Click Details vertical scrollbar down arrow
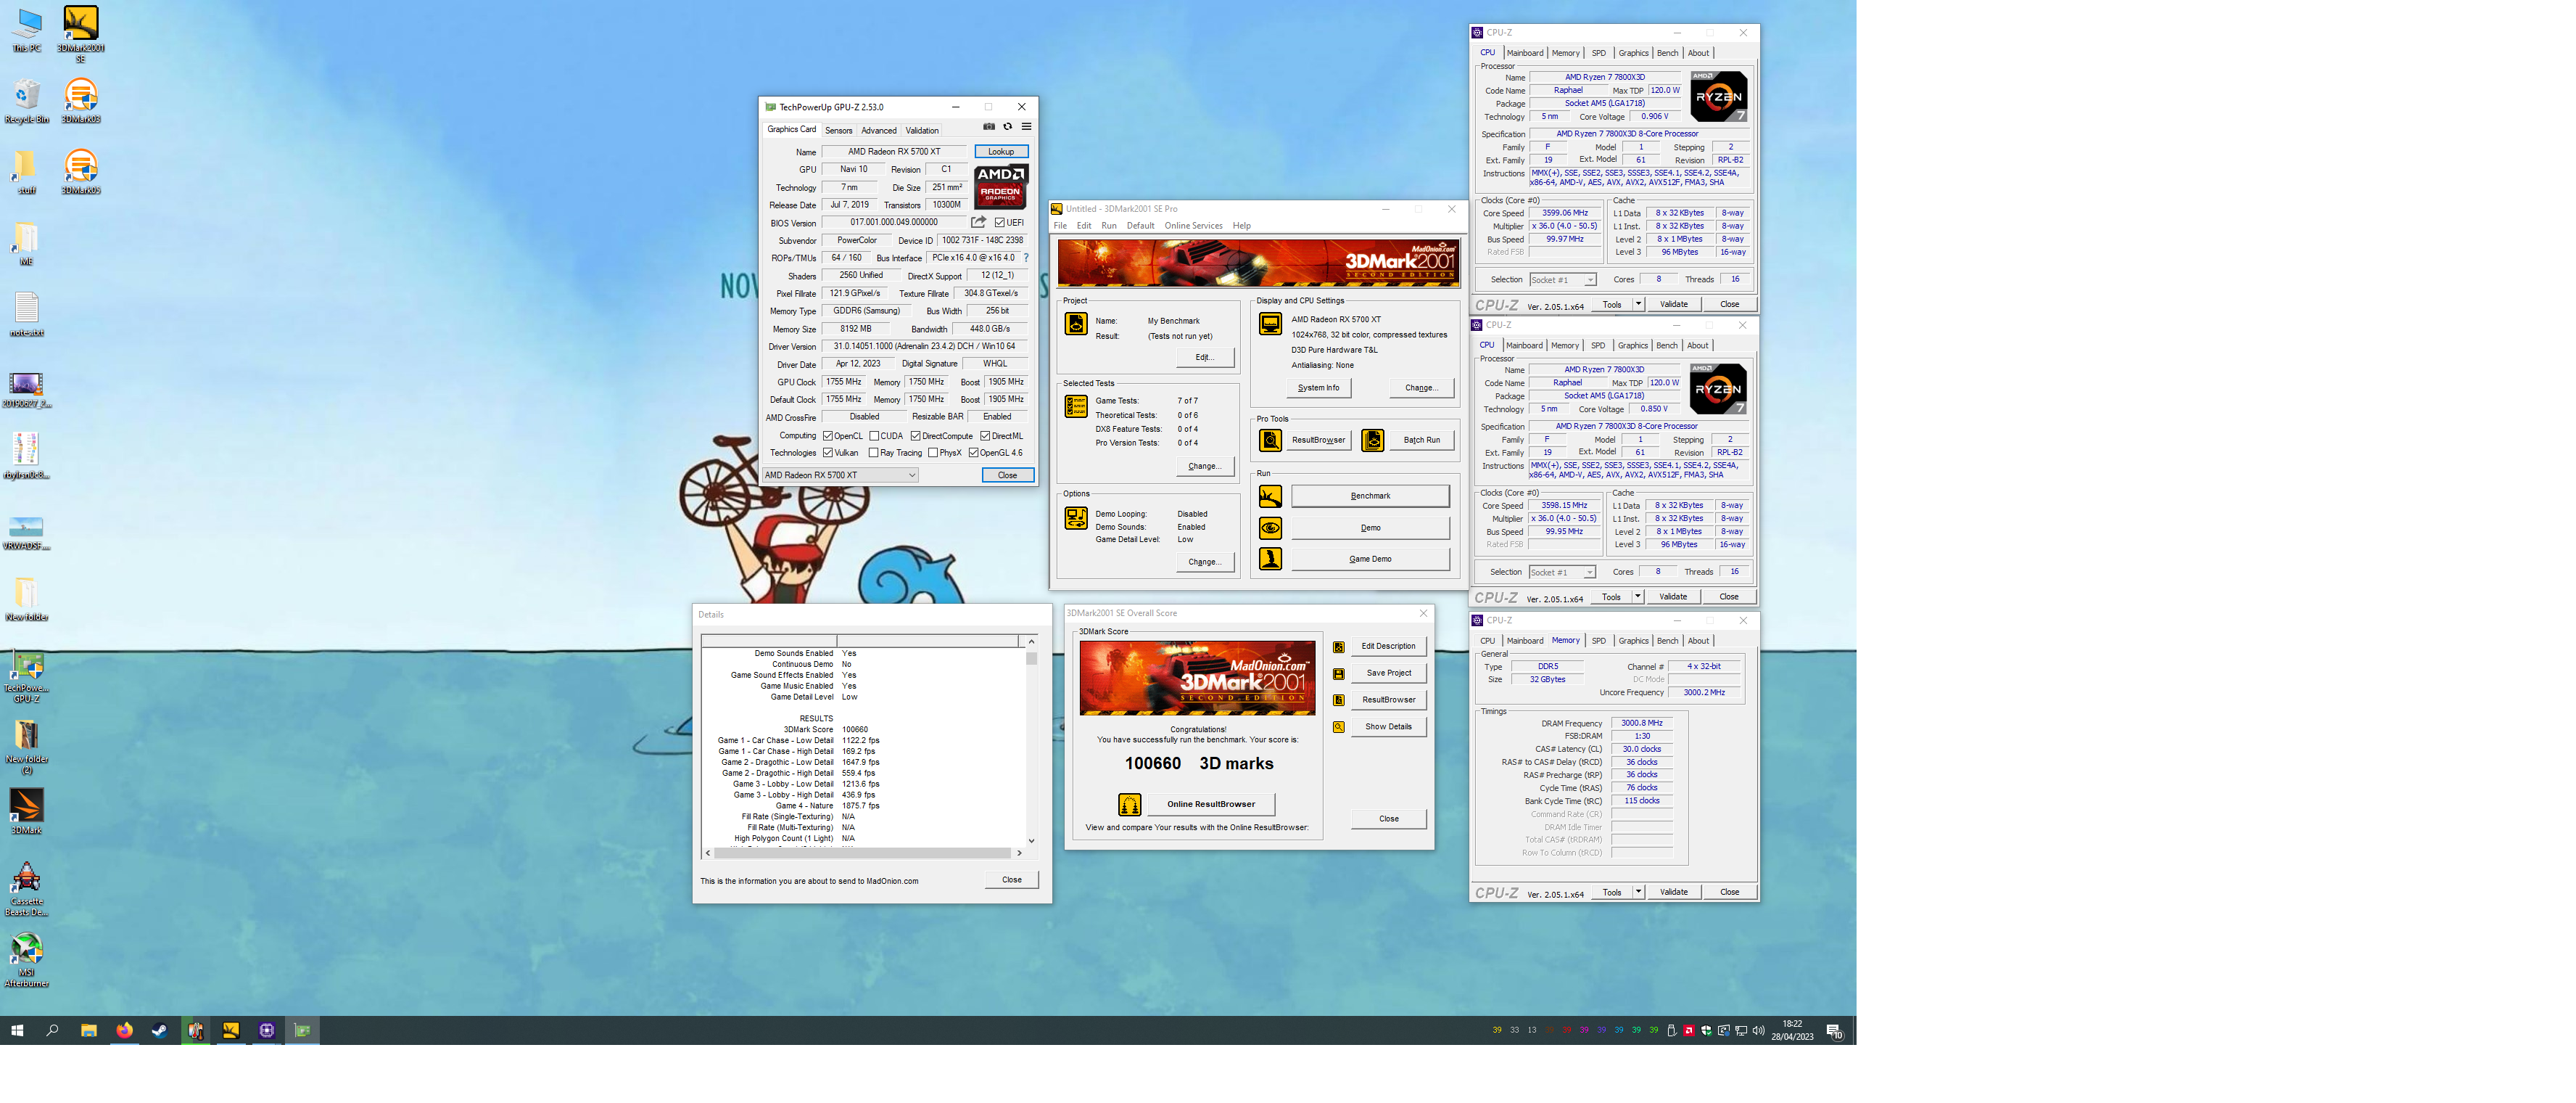The image size is (2576, 1103). coord(1031,841)
